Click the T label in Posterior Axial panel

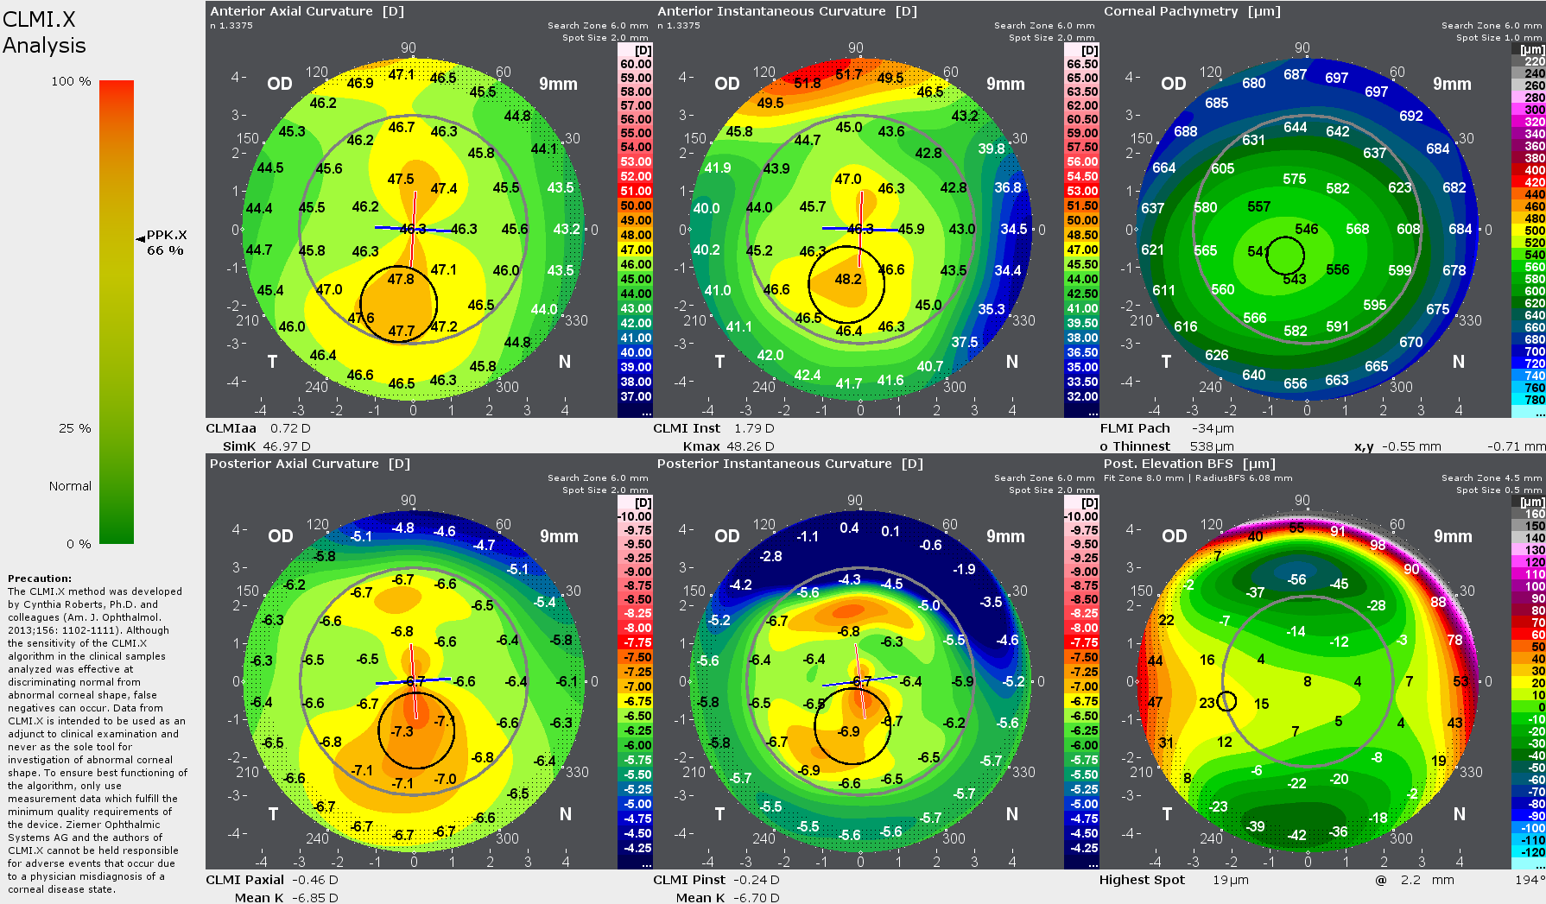pos(273,814)
